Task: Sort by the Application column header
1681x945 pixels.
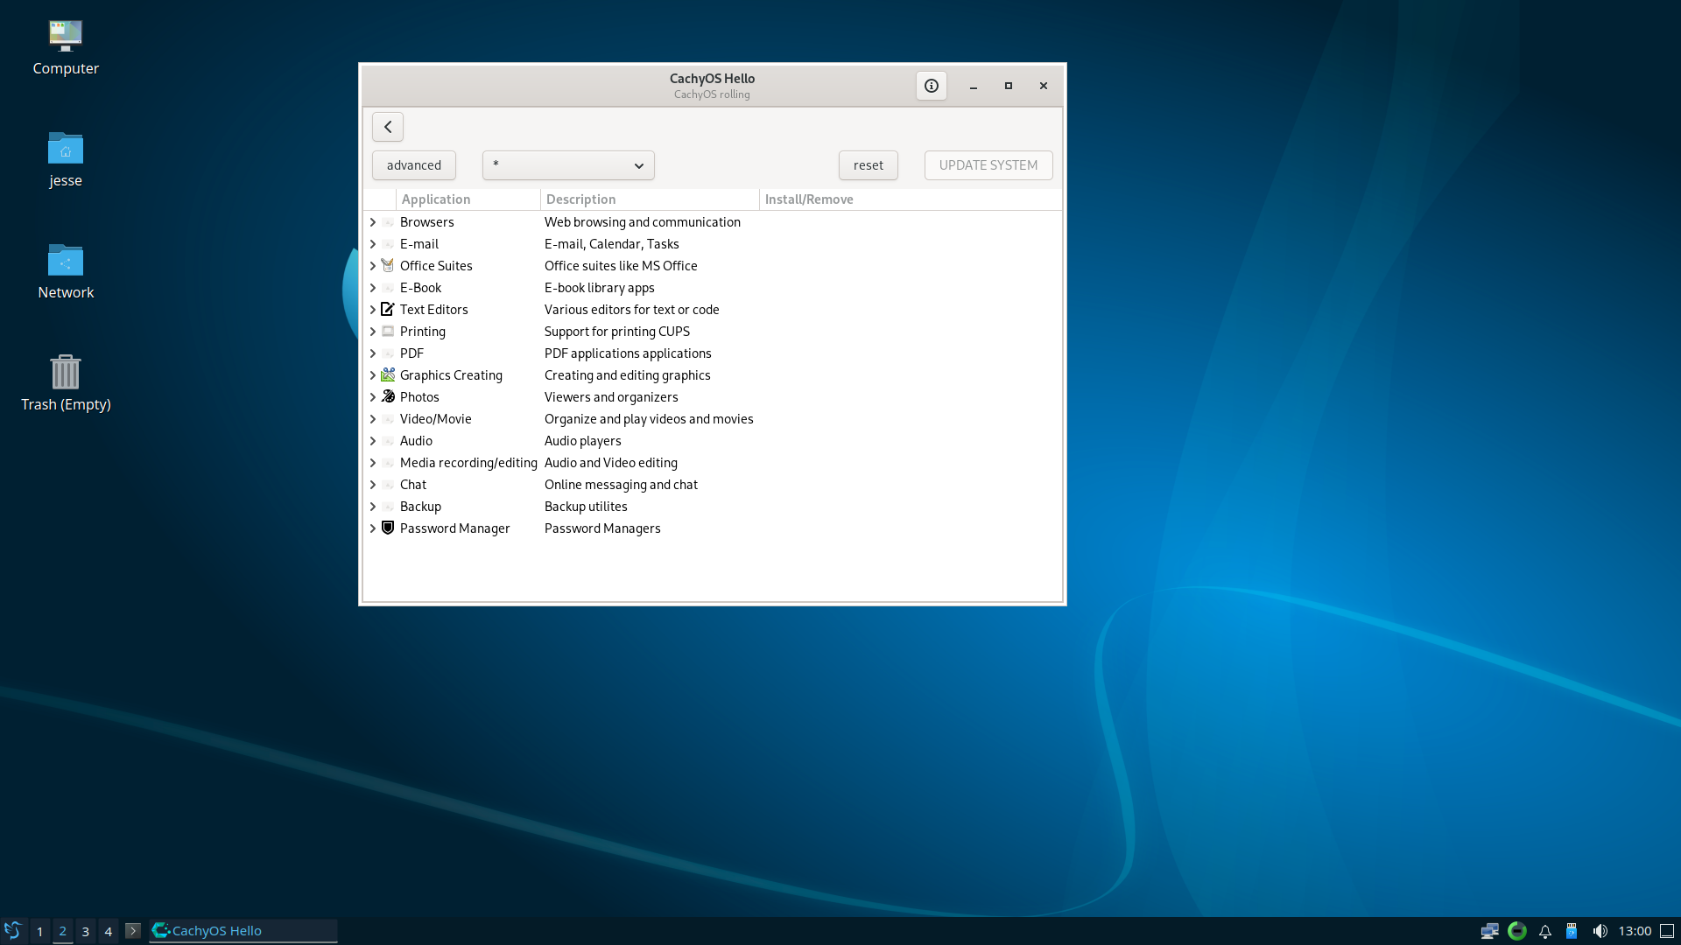Action: click(468, 199)
